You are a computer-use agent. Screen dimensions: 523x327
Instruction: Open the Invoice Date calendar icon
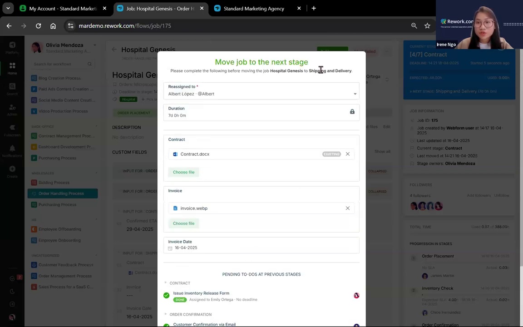(x=170, y=248)
